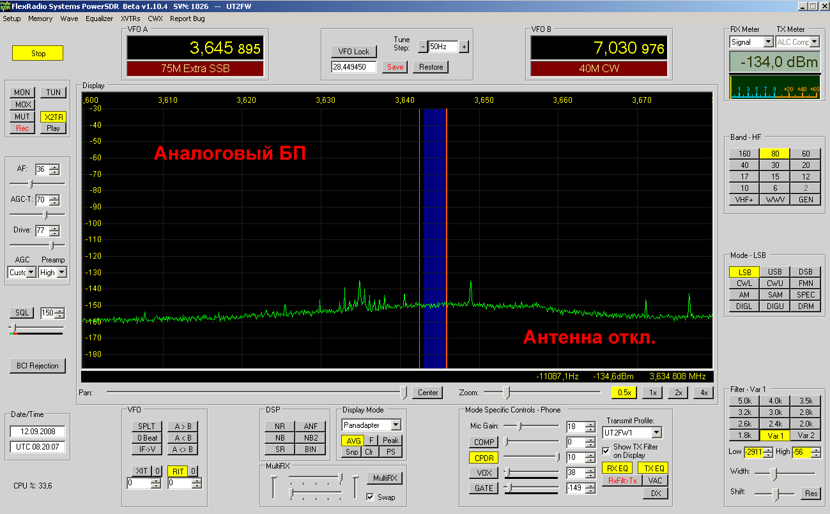The height and width of the screenshot is (514, 830).
Task: Click the yellow Stop button
Action: click(38, 53)
